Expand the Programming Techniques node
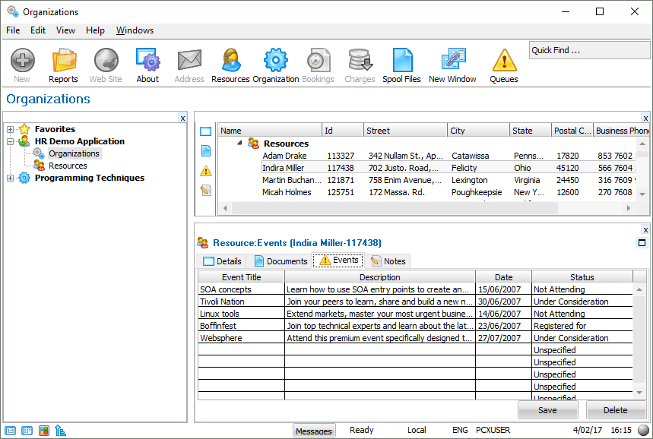This screenshot has width=653, height=439. tap(11, 178)
